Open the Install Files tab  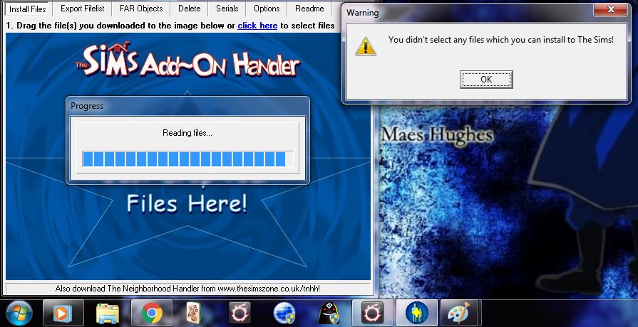click(x=28, y=9)
